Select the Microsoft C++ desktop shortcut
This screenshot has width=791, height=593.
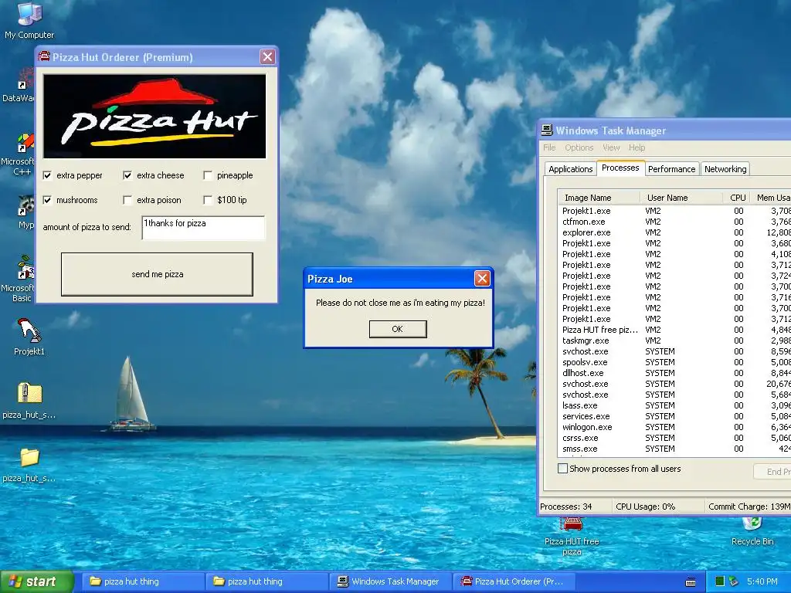point(19,154)
